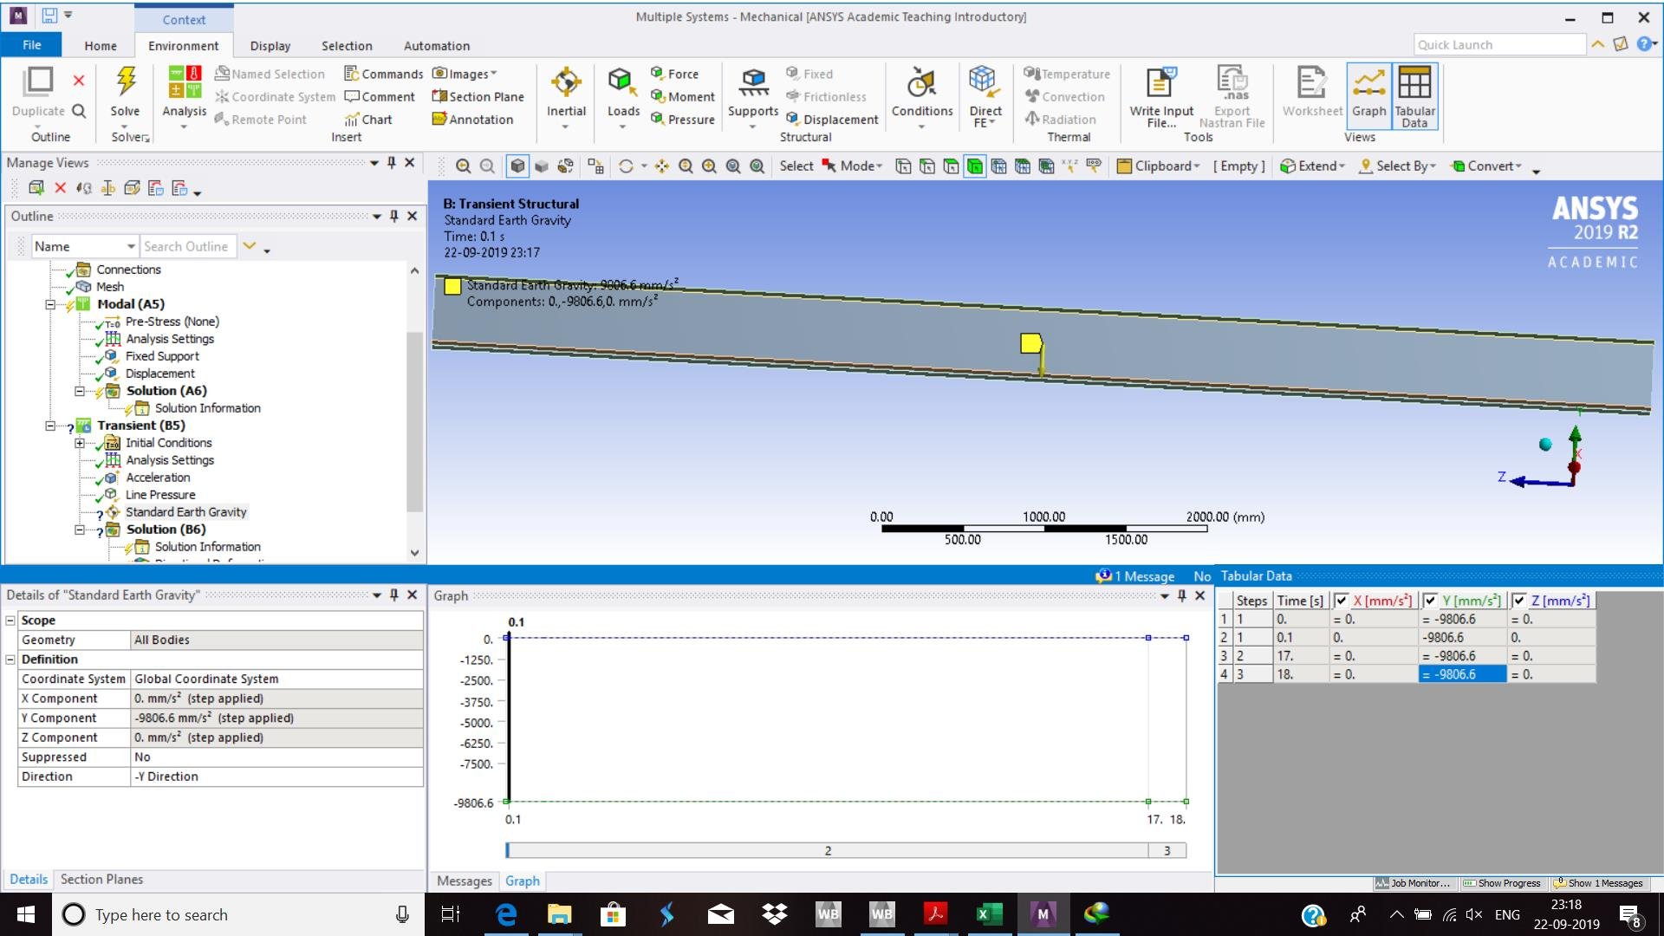
Task: Toggle the Z [mm/s²] column checkbox
Action: point(1518,601)
